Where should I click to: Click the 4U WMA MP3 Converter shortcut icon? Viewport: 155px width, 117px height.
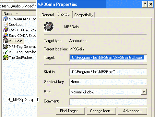coord(6,19)
